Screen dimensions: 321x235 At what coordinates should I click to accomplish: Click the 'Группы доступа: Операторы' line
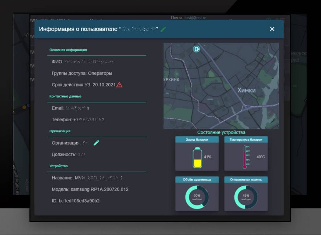tap(82, 73)
